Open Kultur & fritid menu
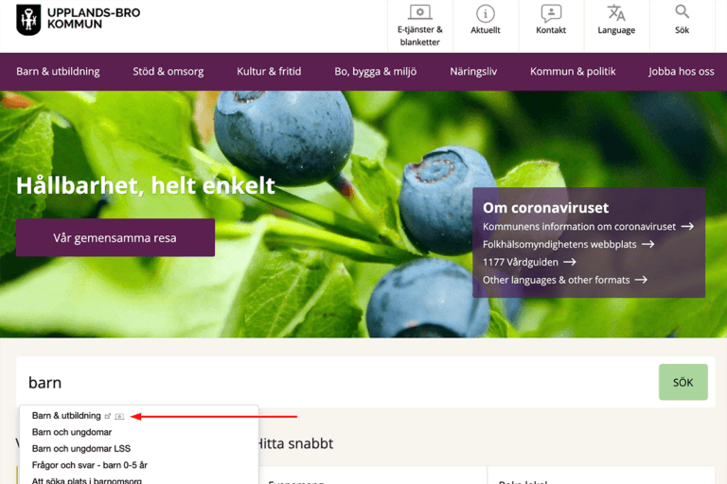This screenshot has height=484, width=727. tap(269, 71)
